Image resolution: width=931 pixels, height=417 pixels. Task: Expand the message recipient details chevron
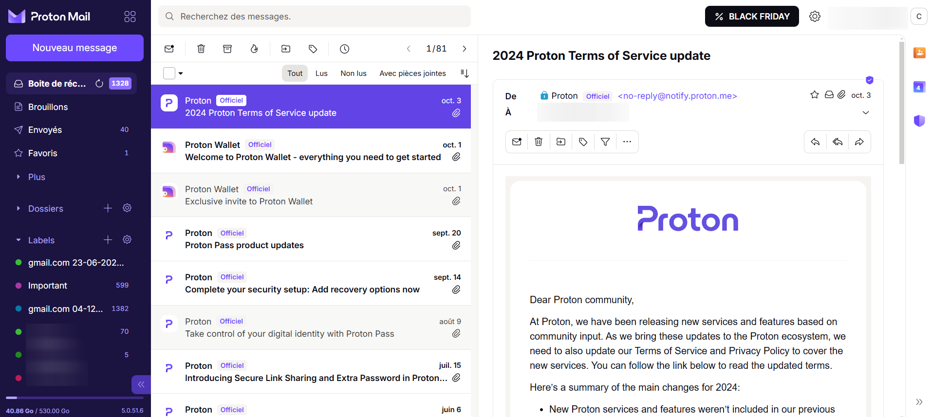[x=866, y=113]
